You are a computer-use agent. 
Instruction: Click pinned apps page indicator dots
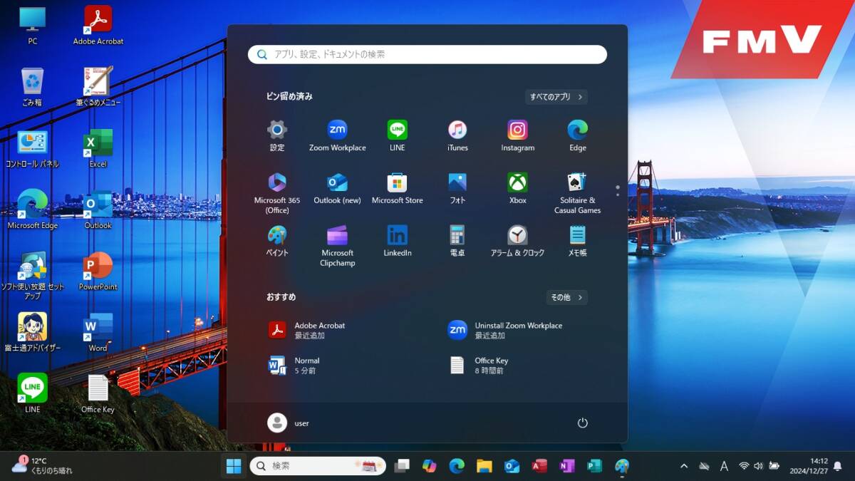point(617,191)
